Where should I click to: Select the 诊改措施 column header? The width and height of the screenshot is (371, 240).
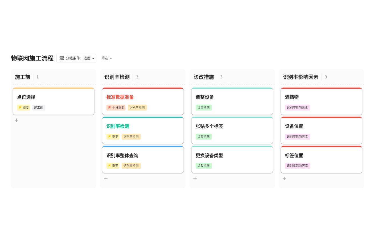pos(204,77)
